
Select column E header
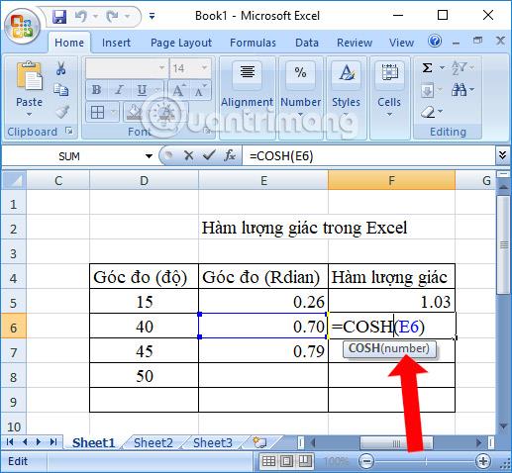point(263,180)
